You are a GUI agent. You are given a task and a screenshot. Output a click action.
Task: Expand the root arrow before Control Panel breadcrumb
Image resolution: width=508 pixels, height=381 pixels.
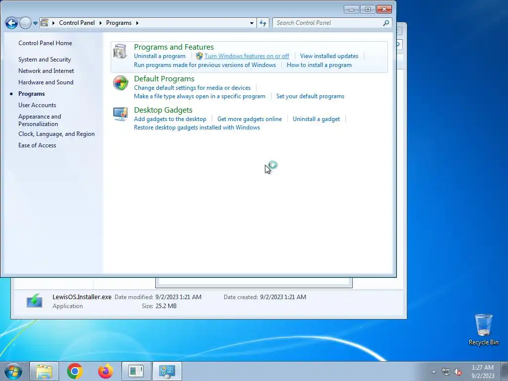click(x=54, y=23)
